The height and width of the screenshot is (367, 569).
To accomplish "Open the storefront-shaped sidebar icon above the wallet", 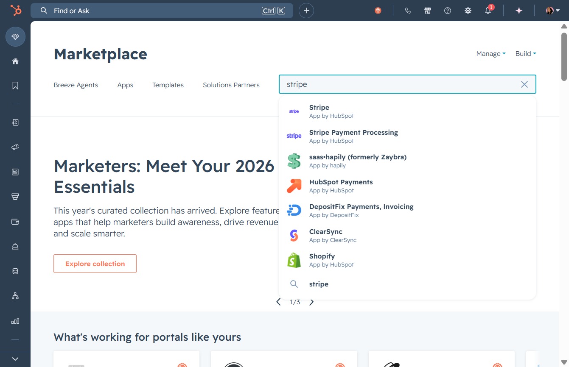I will click(x=15, y=197).
